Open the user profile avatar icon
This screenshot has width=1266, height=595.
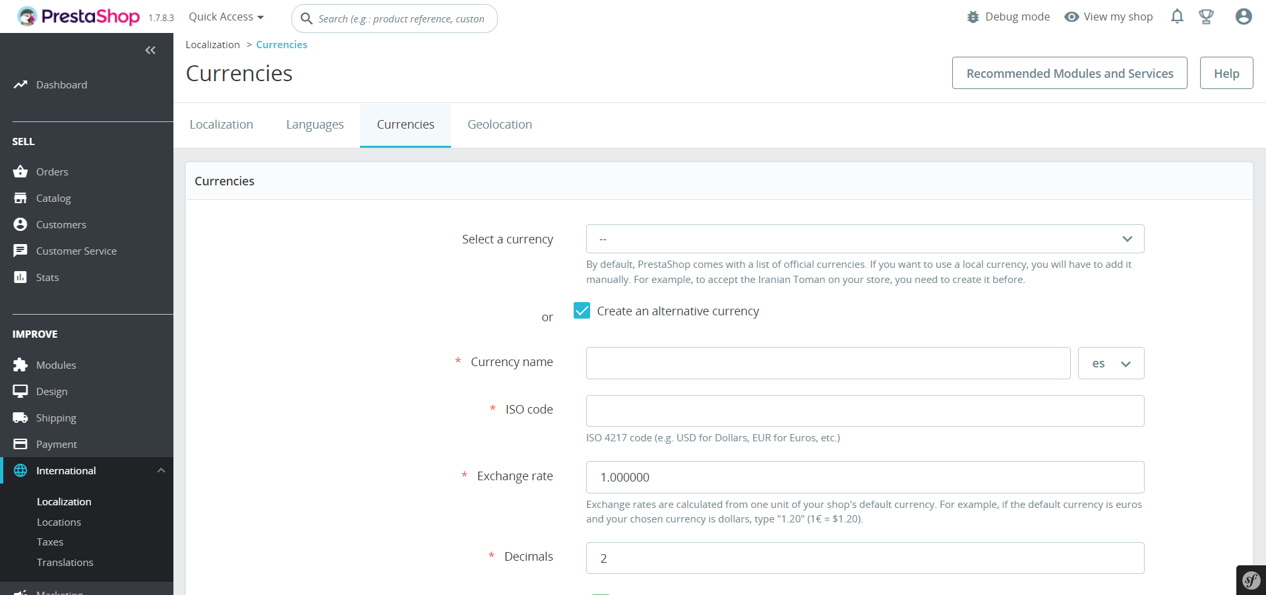click(1243, 16)
